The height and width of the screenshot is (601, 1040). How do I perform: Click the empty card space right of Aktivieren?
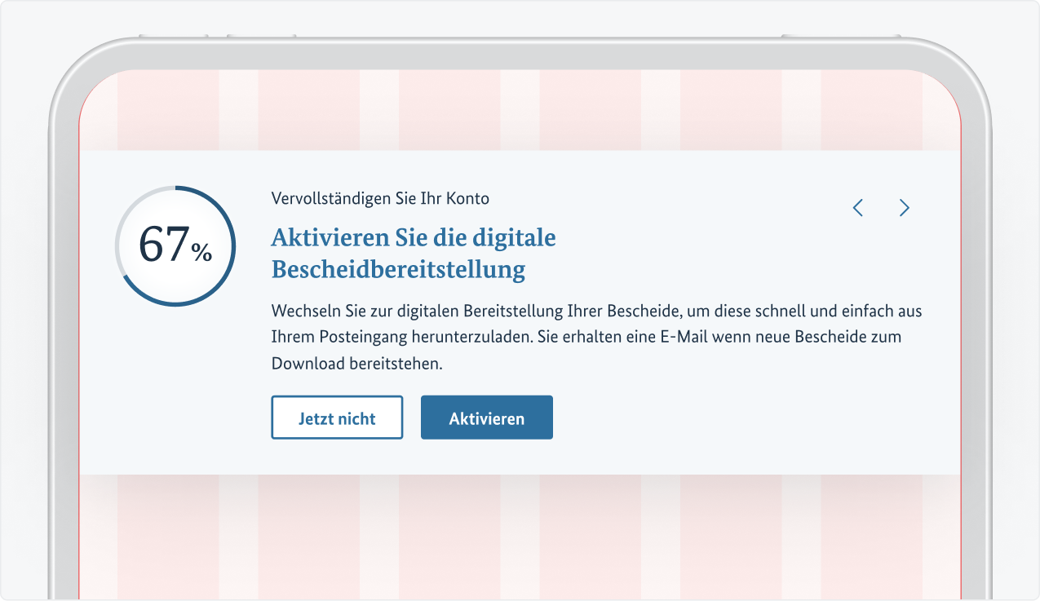click(734, 418)
